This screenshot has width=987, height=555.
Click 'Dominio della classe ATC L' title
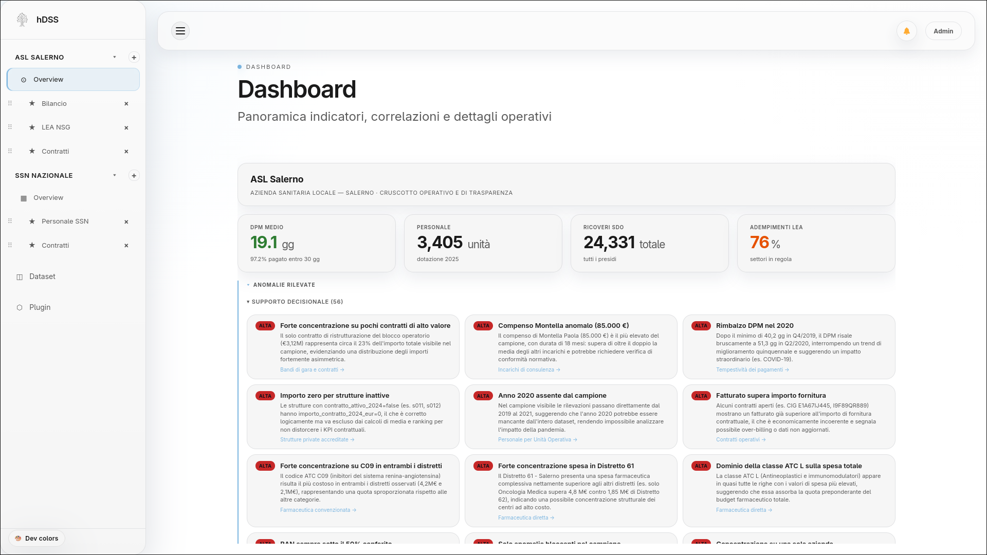click(789, 466)
